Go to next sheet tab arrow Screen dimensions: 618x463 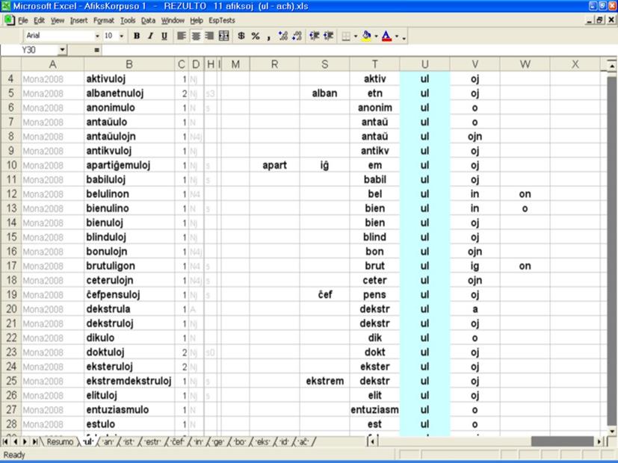25,442
